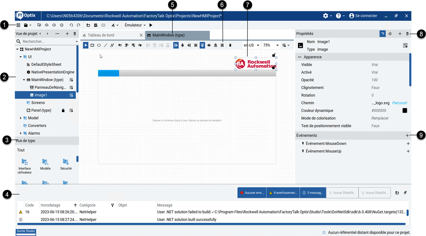
Task: Select the rectangle drawing tool
Action: tap(92, 45)
